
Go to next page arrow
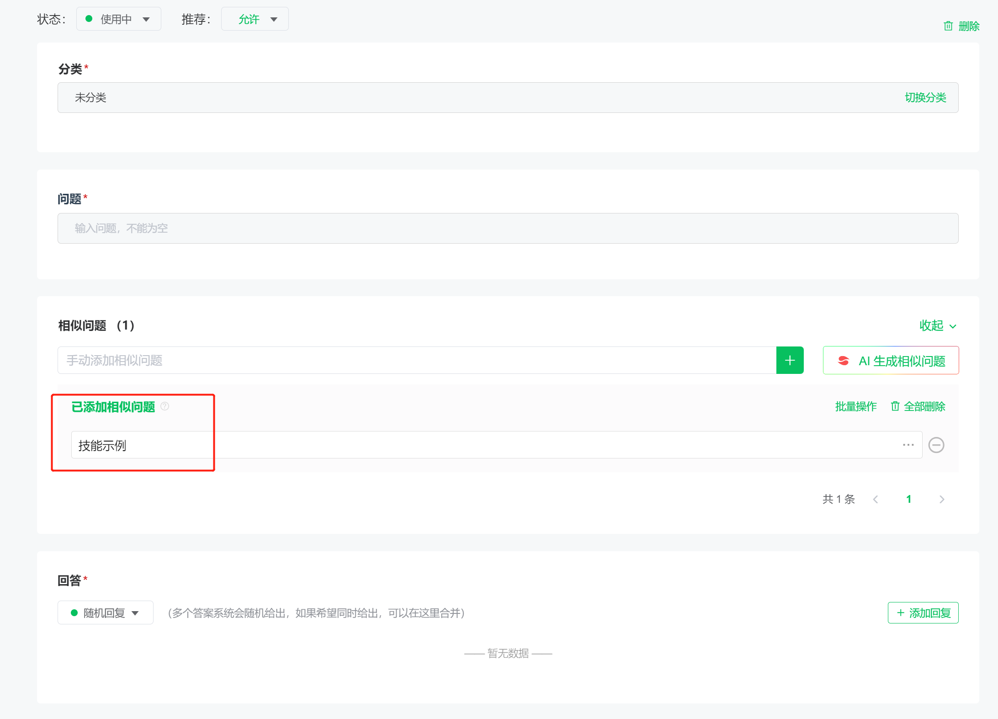click(941, 499)
